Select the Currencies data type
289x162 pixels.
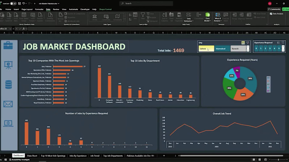pyautogui.click(x=106, y=17)
